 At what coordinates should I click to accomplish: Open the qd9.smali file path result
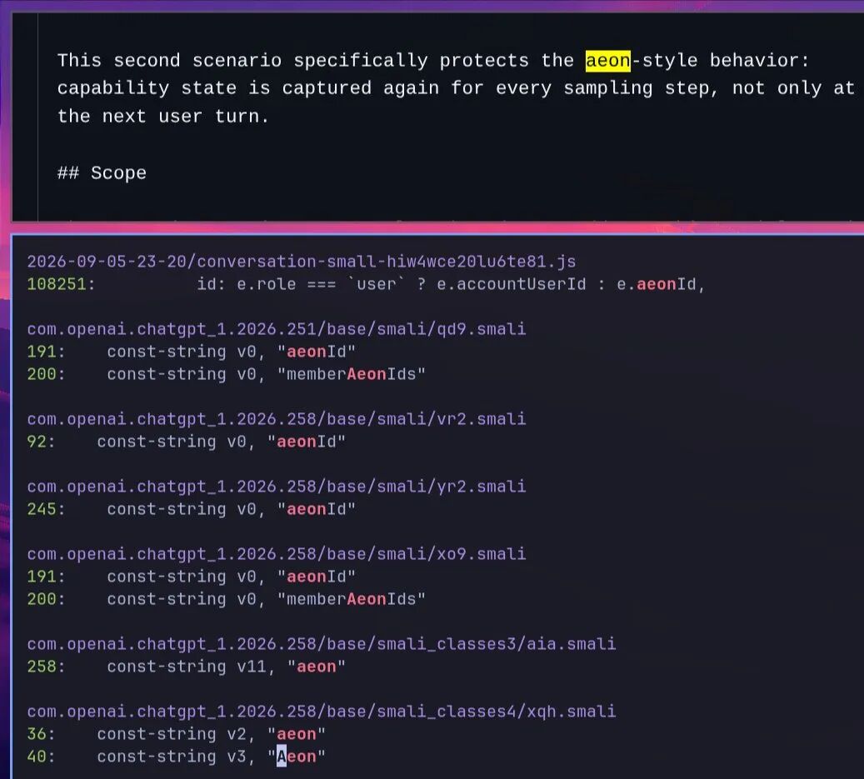coord(277,329)
